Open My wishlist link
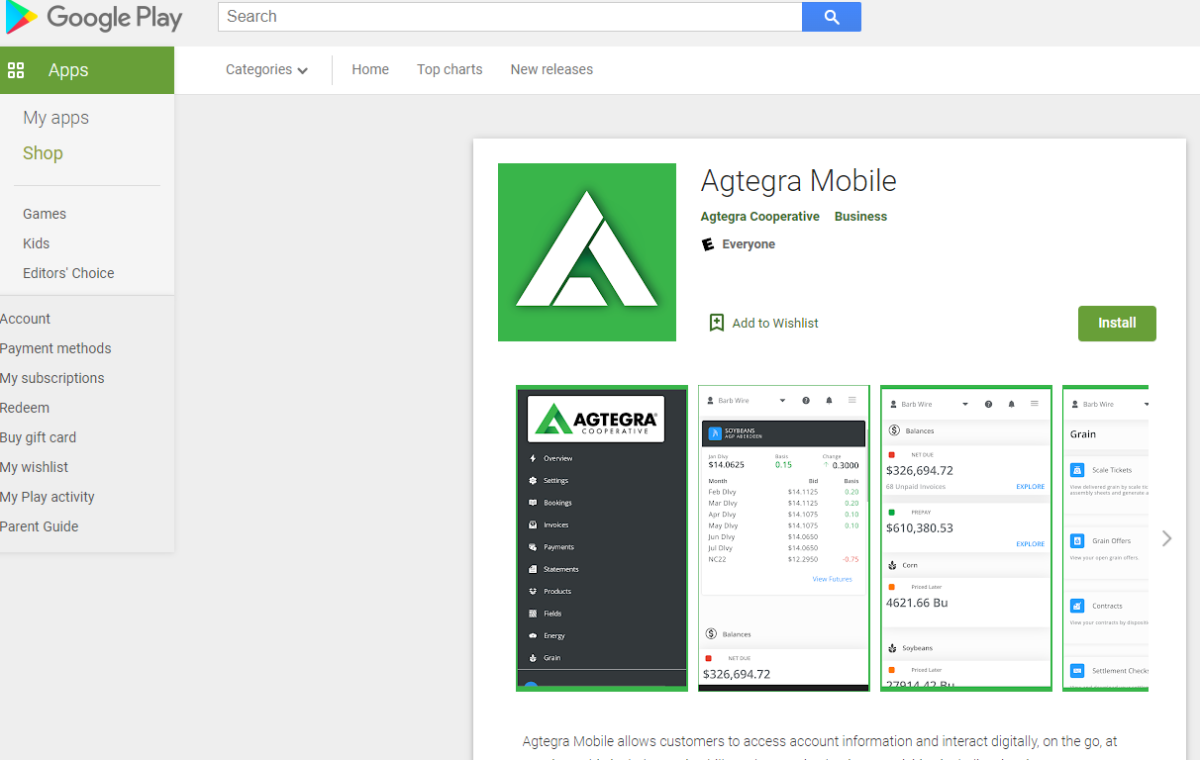Viewport: 1200px width, 760px height. (x=35, y=467)
